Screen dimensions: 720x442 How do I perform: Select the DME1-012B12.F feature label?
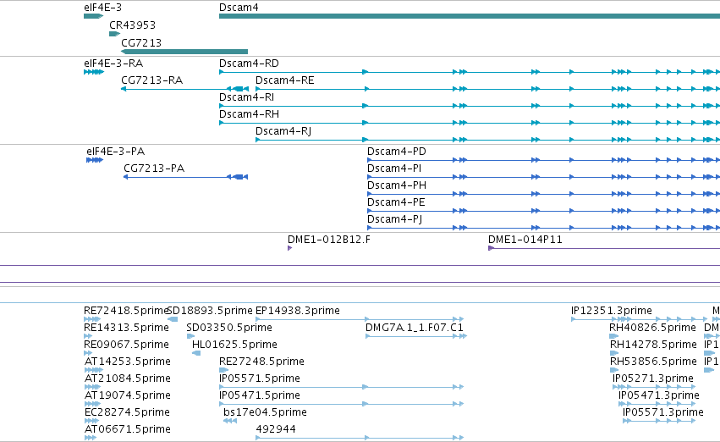pos(329,240)
